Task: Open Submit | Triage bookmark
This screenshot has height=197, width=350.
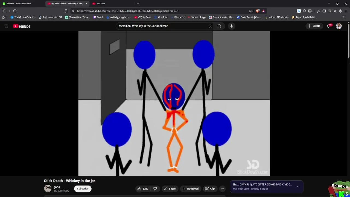Action: click(197, 17)
